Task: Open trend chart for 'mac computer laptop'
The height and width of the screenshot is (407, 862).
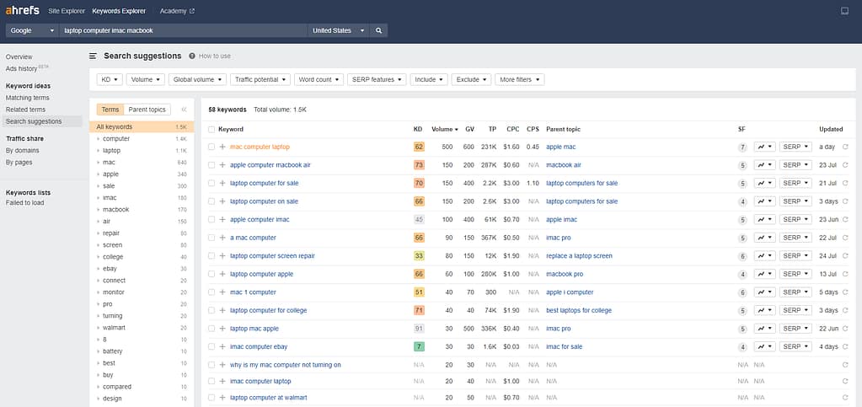Action: tap(765, 147)
